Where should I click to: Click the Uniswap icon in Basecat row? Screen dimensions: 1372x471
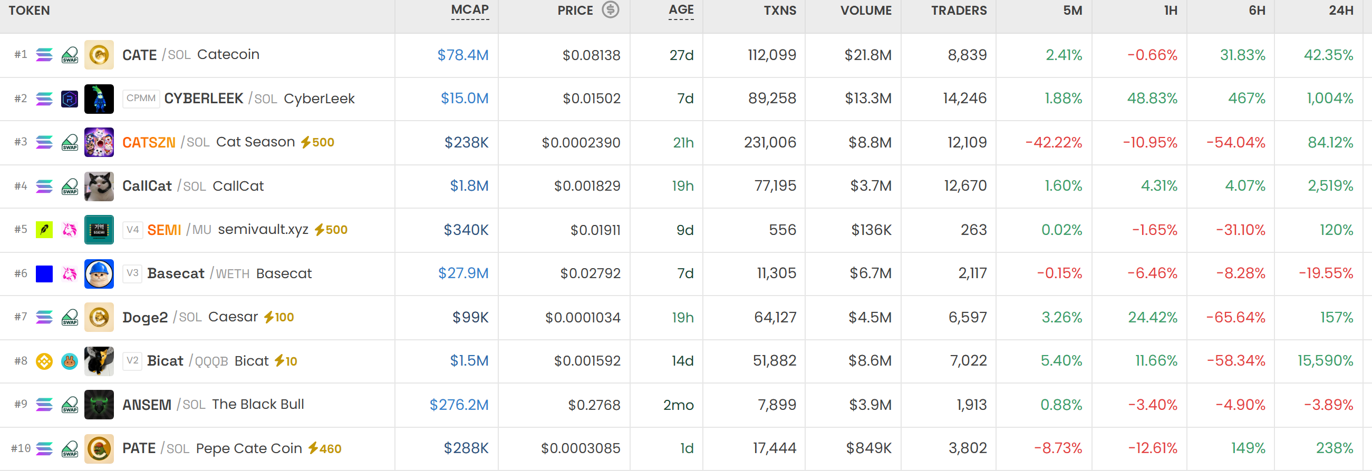click(70, 273)
